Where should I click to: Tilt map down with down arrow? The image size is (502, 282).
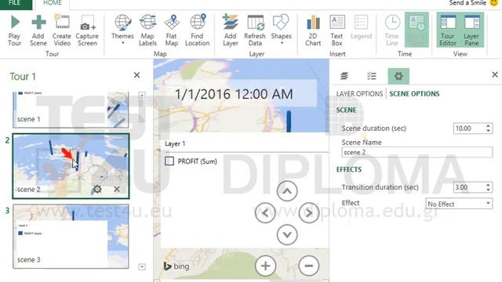[x=287, y=235]
